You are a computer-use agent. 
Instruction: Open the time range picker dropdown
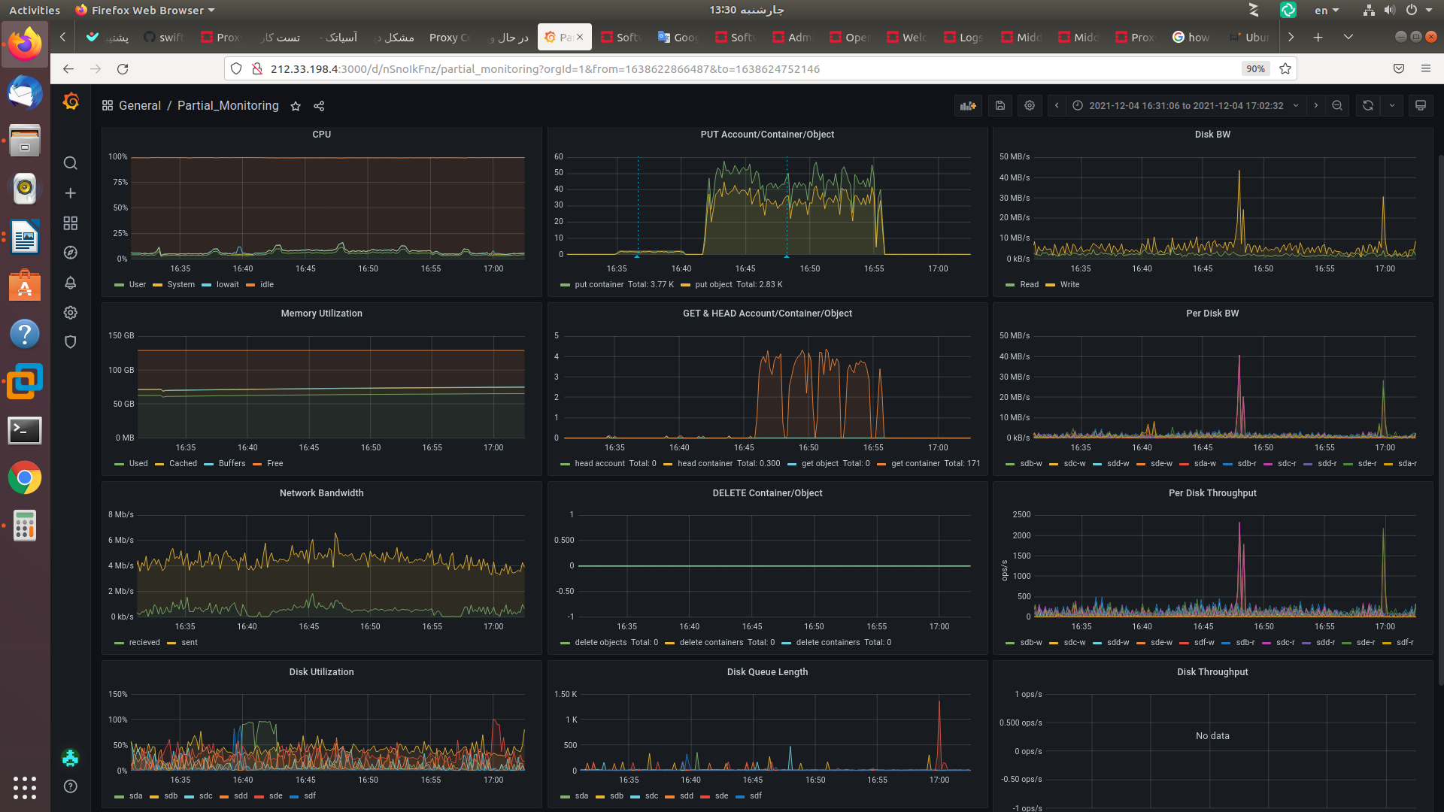[x=1185, y=106]
